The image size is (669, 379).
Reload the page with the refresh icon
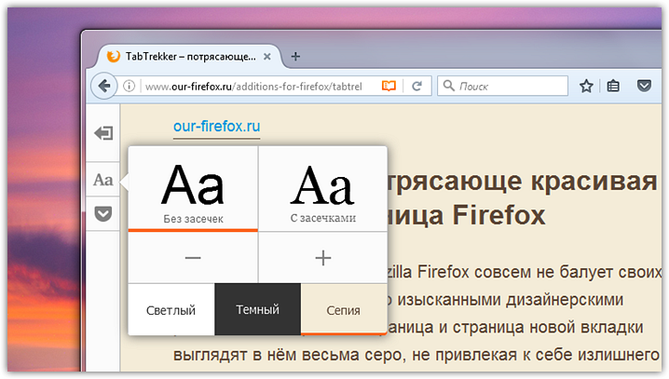[x=416, y=86]
